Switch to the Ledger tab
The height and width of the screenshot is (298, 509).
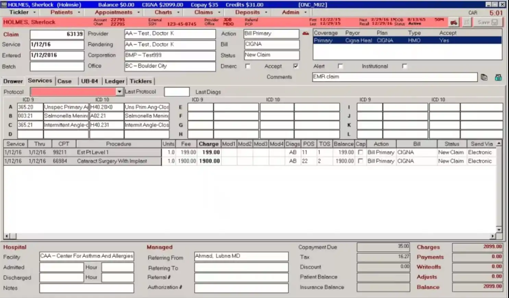114,81
